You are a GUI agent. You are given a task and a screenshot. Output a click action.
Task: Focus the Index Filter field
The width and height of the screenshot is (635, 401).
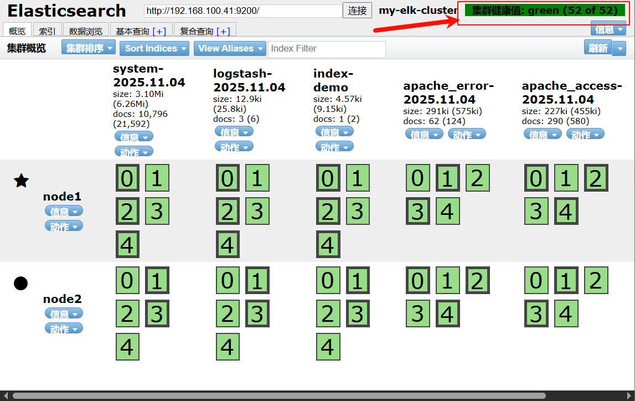coord(327,49)
